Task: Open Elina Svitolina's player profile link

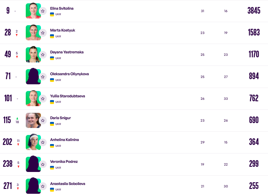Action: [62, 8]
